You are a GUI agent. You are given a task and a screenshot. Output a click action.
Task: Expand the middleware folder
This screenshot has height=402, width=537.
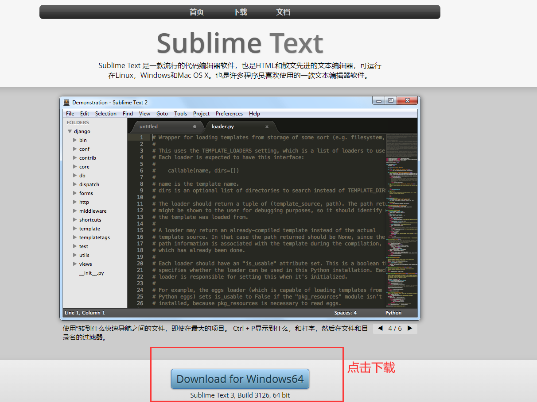[75, 211]
